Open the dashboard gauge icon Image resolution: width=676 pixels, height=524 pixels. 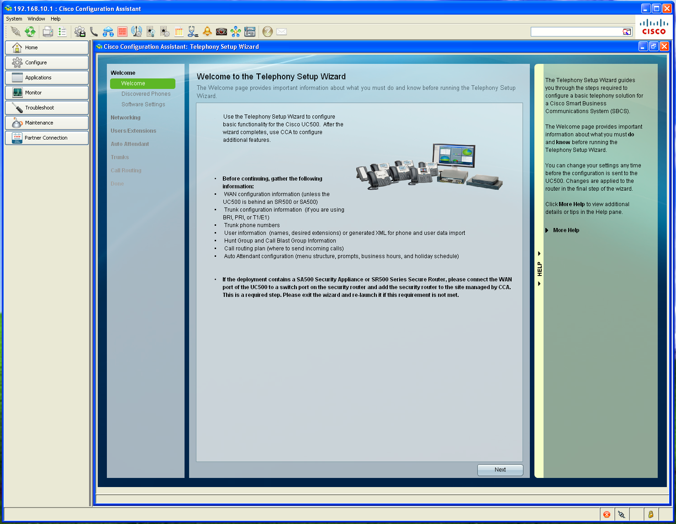(222, 31)
